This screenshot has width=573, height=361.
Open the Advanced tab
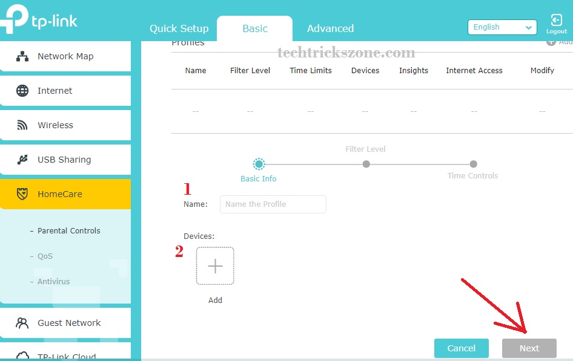[x=330, y=28]
